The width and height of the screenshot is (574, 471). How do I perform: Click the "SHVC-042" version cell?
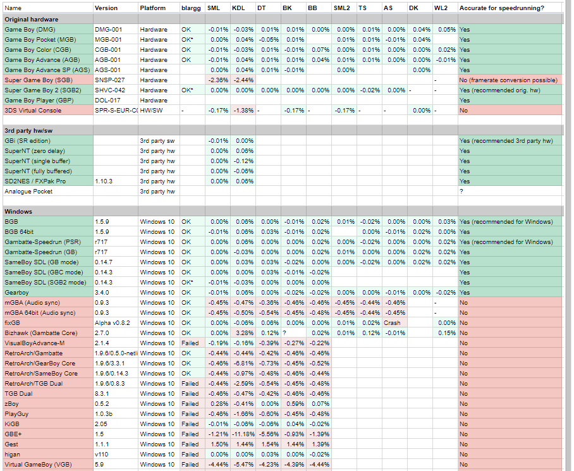point(115,90)
